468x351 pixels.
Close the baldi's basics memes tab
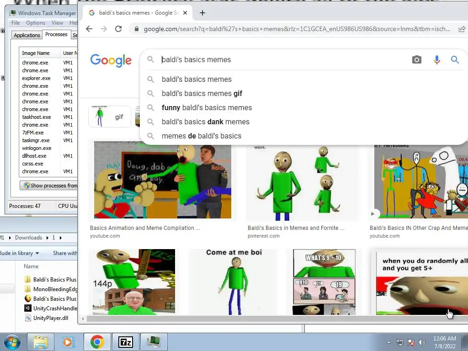click(x=185, y=13)
